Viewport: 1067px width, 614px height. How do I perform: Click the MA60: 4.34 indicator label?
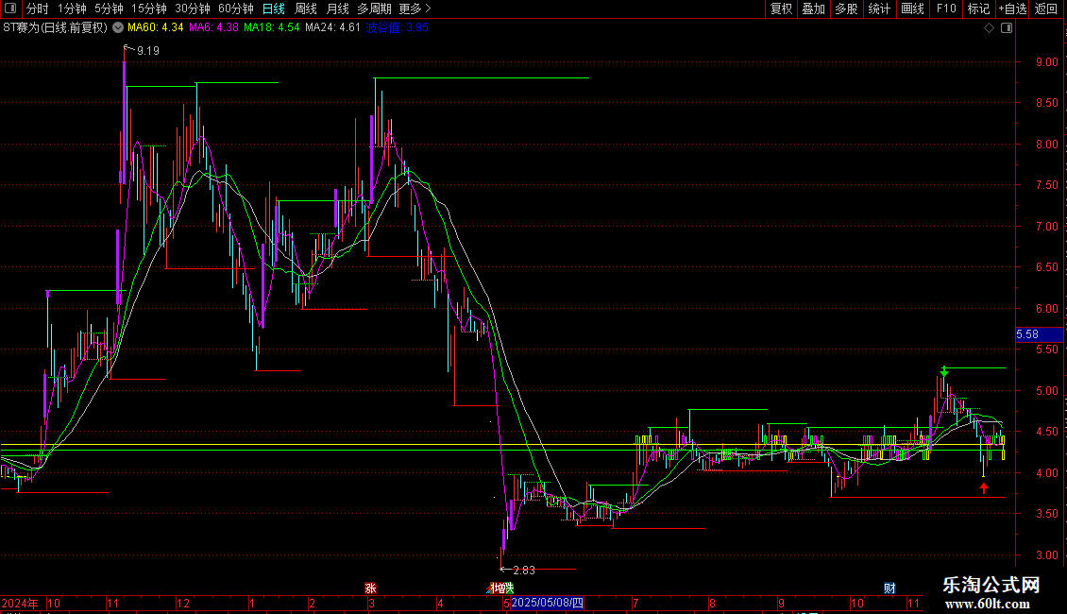[155, 27]
